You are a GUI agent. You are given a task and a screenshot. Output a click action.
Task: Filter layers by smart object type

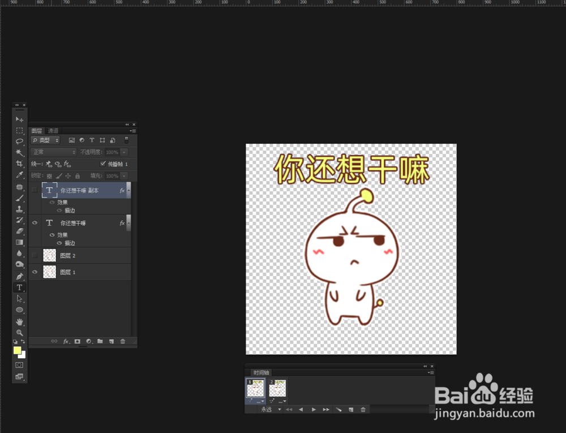113,140
